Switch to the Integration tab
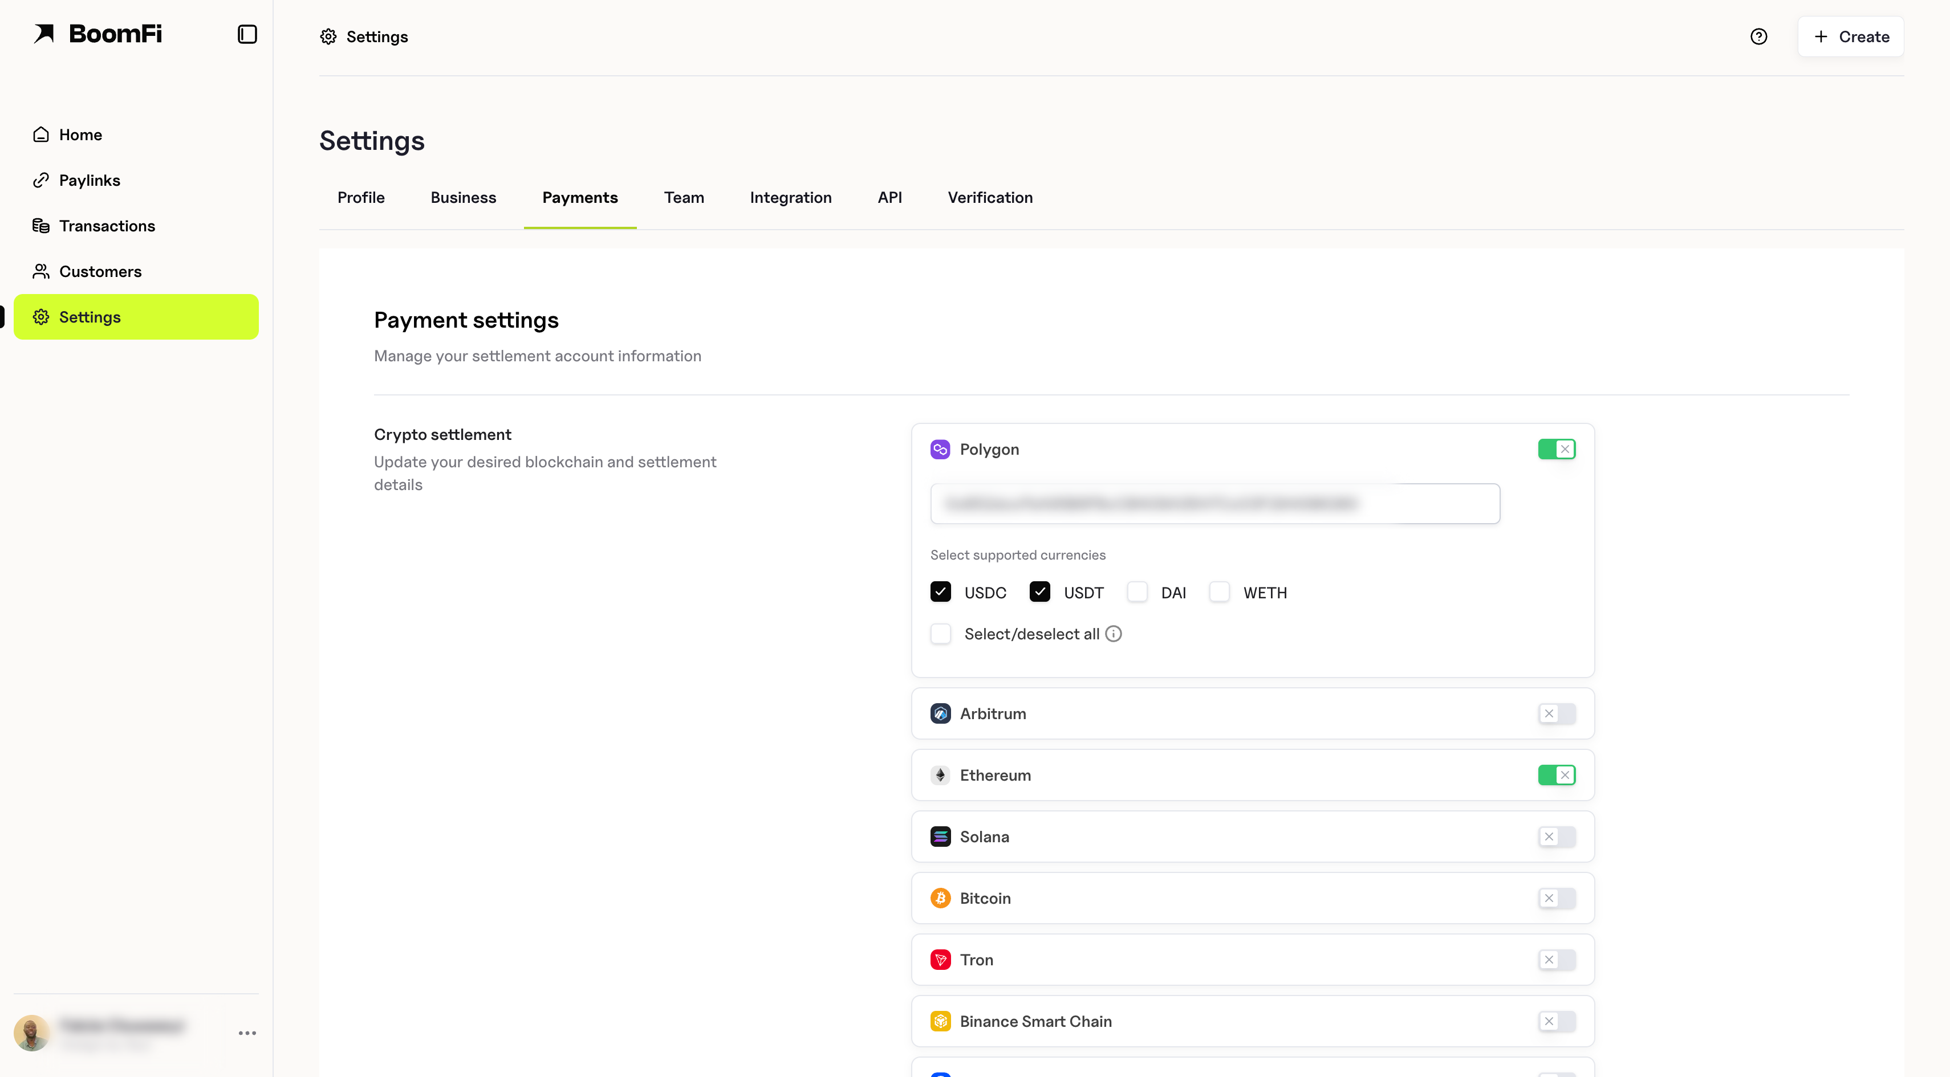This screenshot has width=1950, height=1077. pyautogui.click(x=790, y=197)
